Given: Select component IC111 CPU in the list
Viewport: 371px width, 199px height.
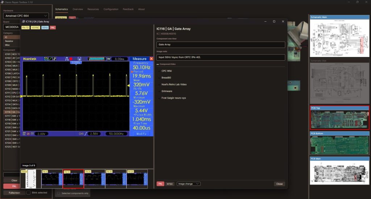Looking at the screenshot, I should pyautogui.click(x=12, y=93).
